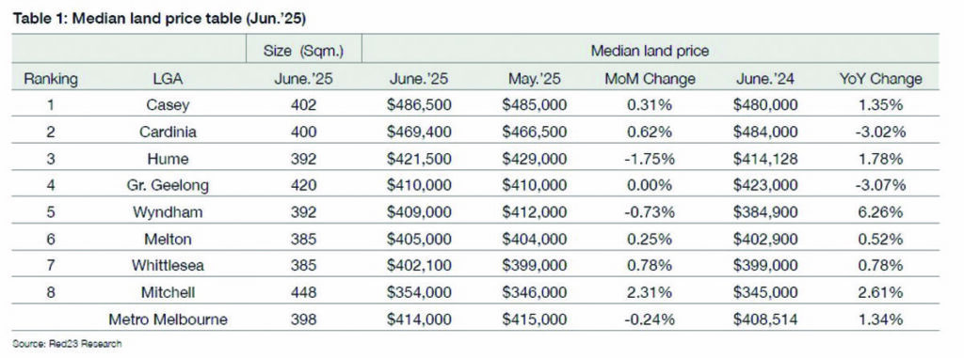Click the Table 1 title text

point(158,19)
